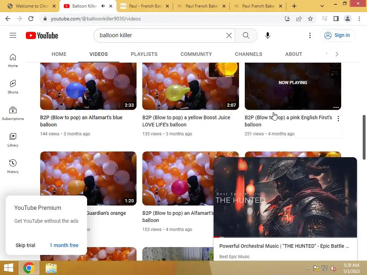Open Library in the sidebar
The height and width of the screenshot is (275, 367).
pyautogui.click(x=13, y=140)
